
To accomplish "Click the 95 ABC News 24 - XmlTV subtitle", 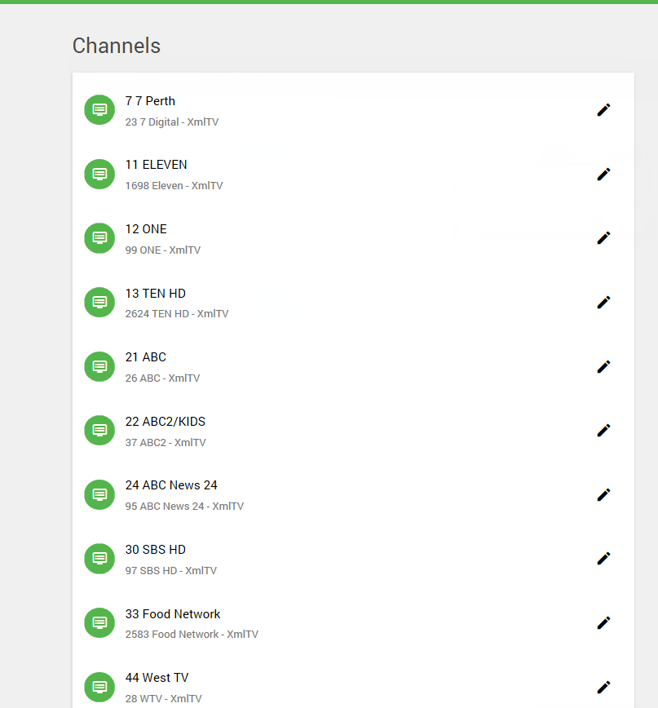I will (x=184, y=506).
